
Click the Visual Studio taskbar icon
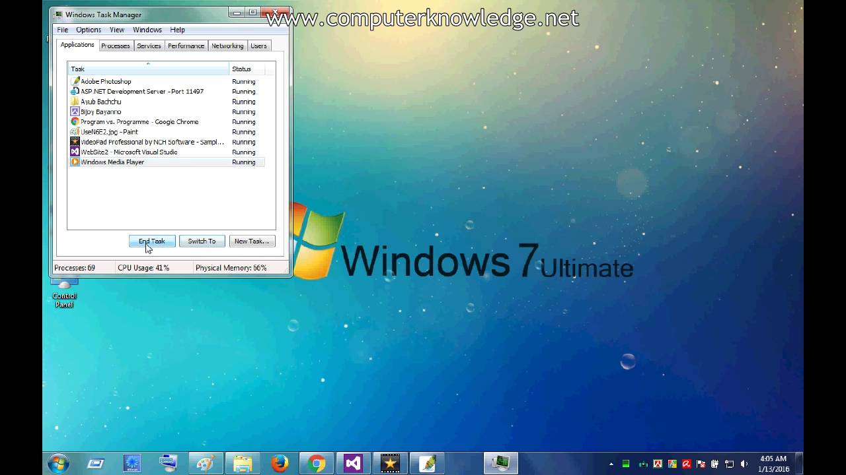tap(353, 463)
